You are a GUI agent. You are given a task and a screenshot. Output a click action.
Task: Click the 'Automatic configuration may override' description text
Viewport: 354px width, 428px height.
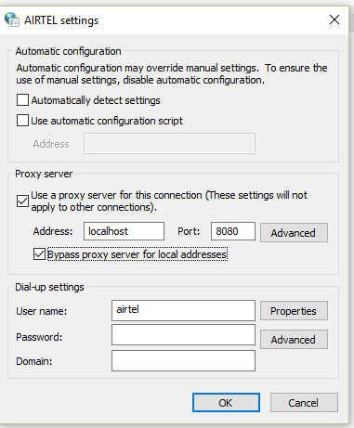pos(172,74)
